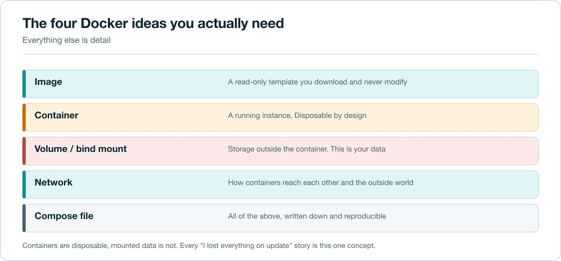Click 'How containers reach each other and the outside world'
This screenshot has width=561, height=261.
click(321, 183)
